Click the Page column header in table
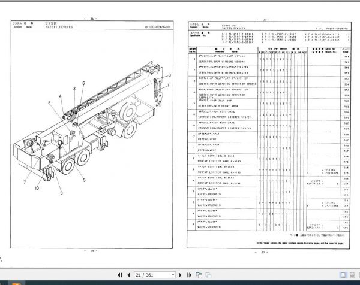This screenshot has height=285, width=360. (346, 50)
